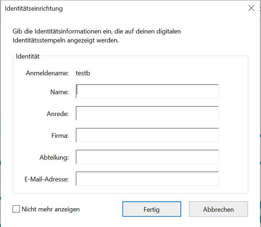Click into the Anrede input field
Screen dimensions: 261x227
tap(147, 113)
